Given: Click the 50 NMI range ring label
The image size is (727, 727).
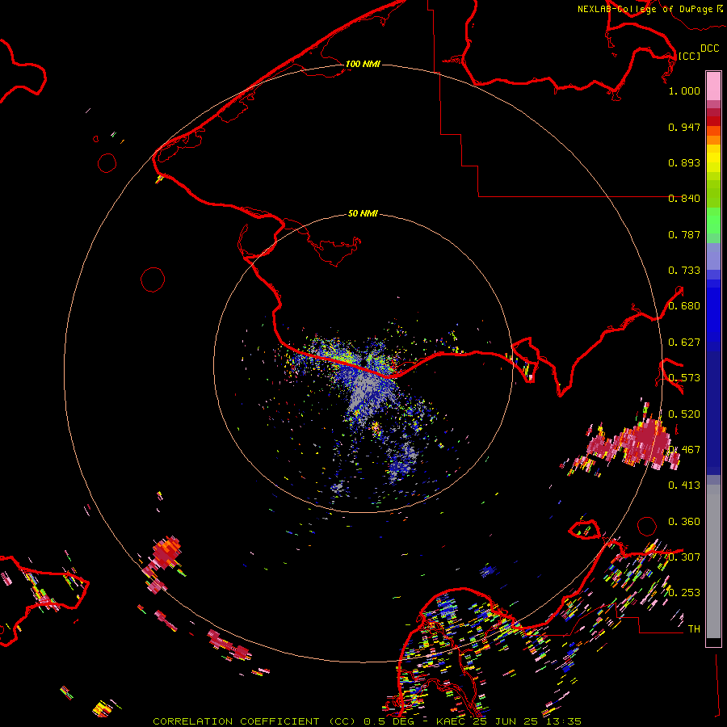Looking at the screenshot, I should [363, 213].
